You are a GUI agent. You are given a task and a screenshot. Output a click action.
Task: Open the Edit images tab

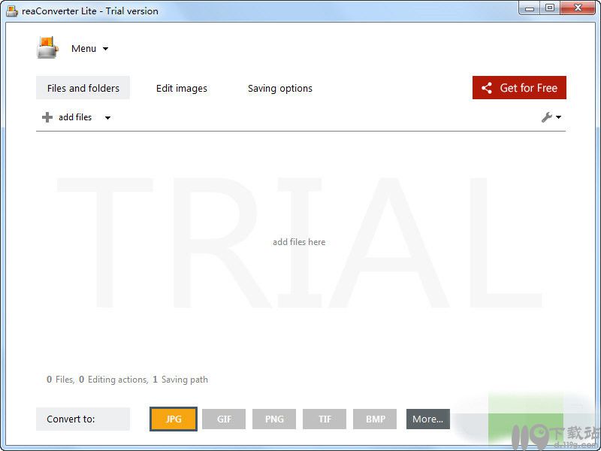tap(181, 88)
